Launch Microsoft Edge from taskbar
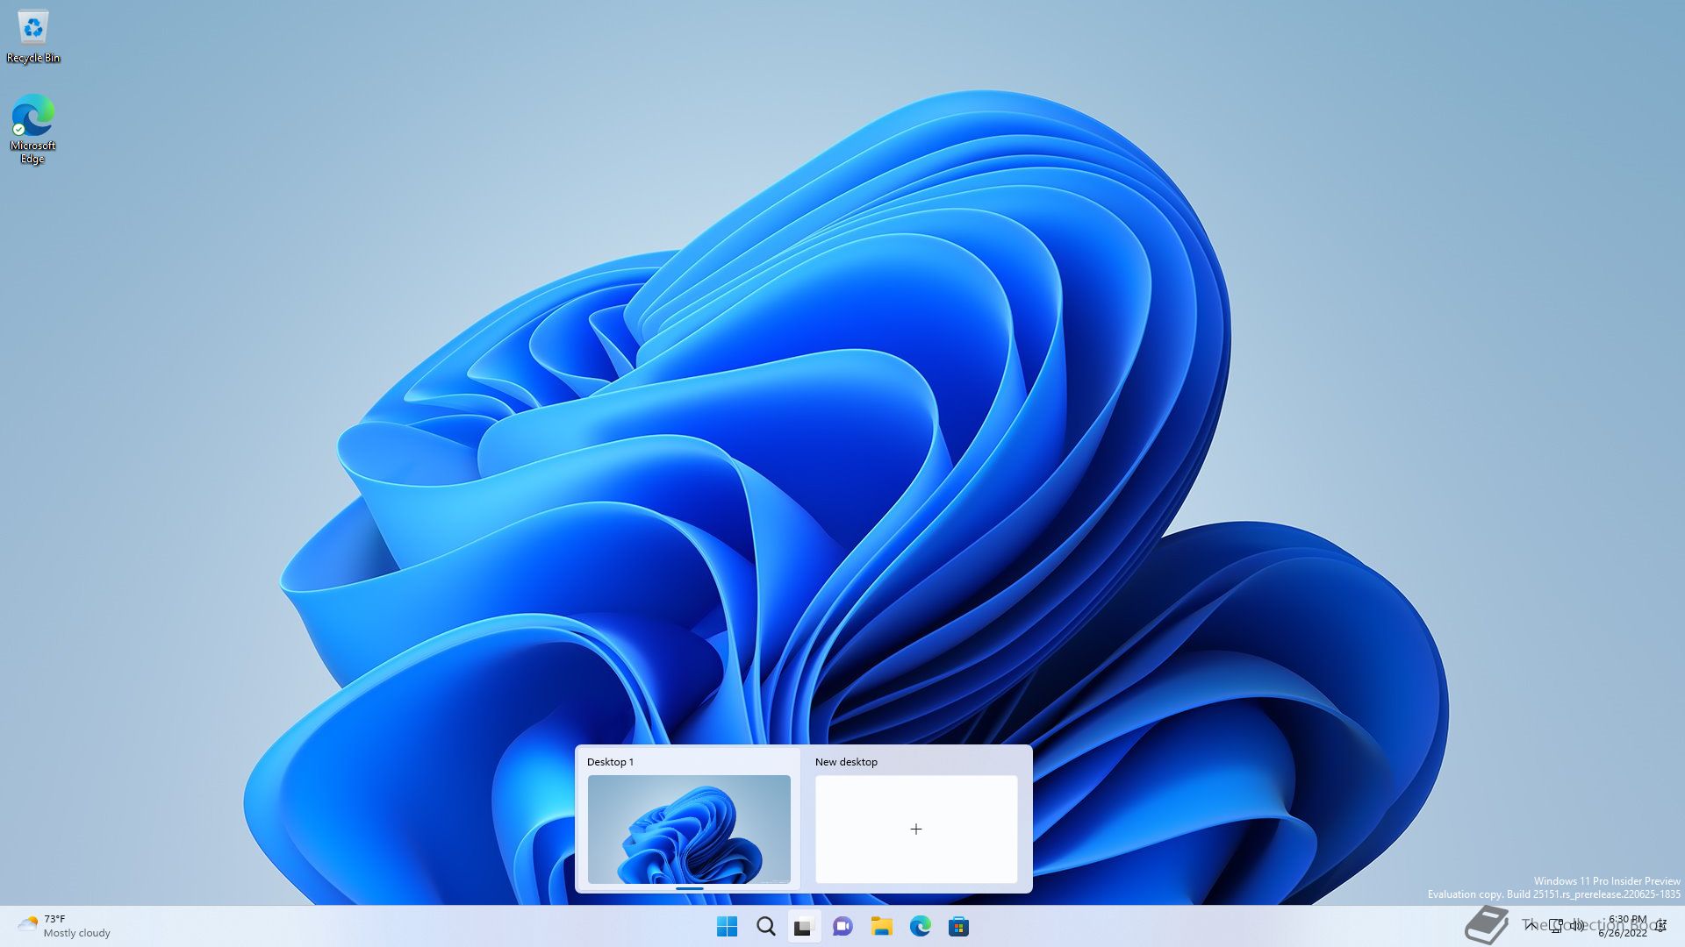This screenshot has height=947, width=1685. tap(920, 926)
